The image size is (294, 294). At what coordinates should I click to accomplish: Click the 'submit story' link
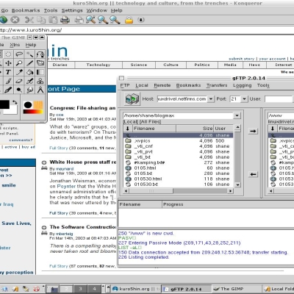pos(242,59)
